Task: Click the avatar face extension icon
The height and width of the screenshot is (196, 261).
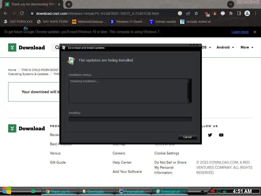Action: point(215,13)
